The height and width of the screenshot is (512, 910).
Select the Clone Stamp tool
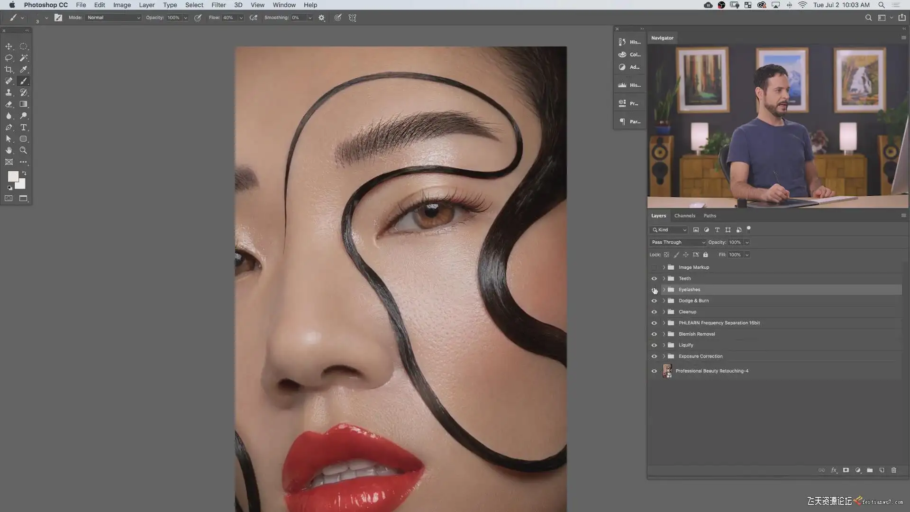click(9, 92)
